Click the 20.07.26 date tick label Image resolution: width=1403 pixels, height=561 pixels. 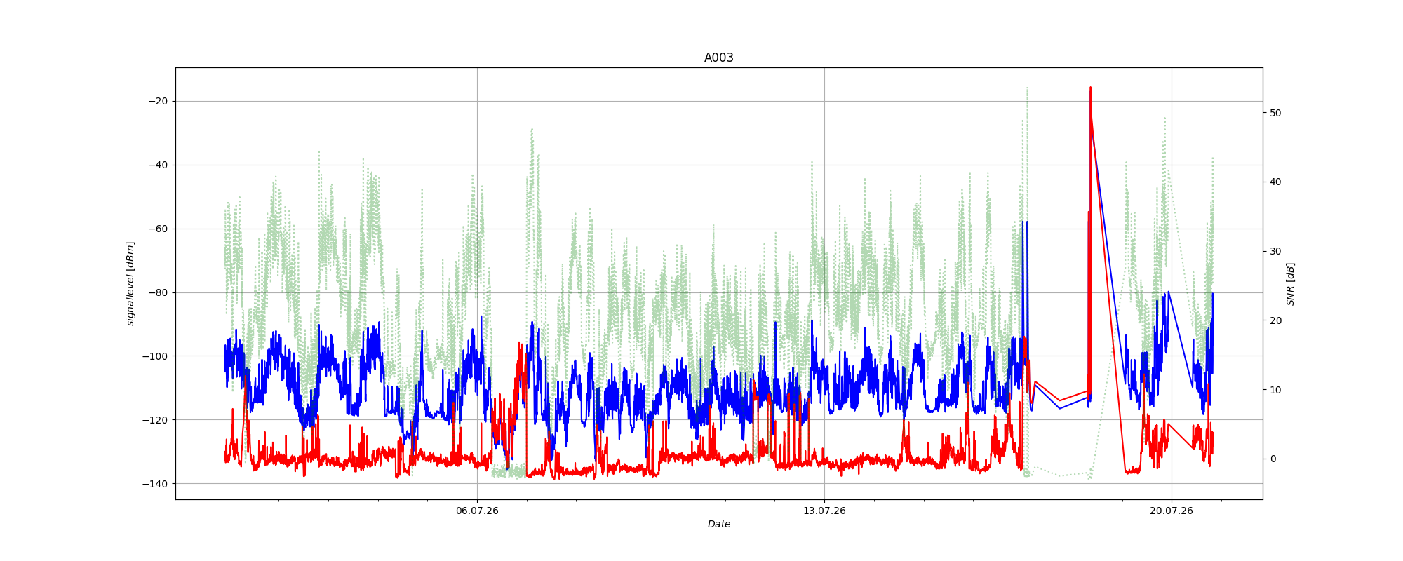[1171, 511]
